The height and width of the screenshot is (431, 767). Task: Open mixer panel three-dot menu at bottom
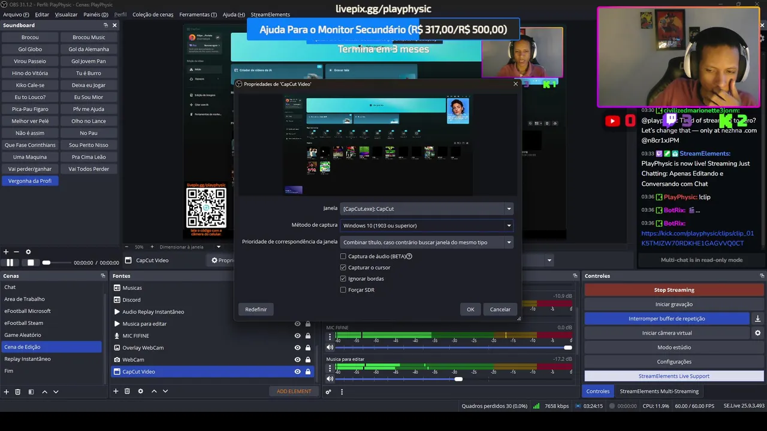pyautogui.click(x=342, y=392)
